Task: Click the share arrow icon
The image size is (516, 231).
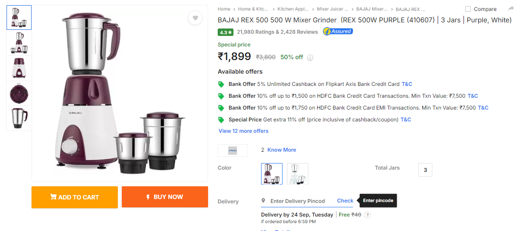Action: click(x=510, y=9)
